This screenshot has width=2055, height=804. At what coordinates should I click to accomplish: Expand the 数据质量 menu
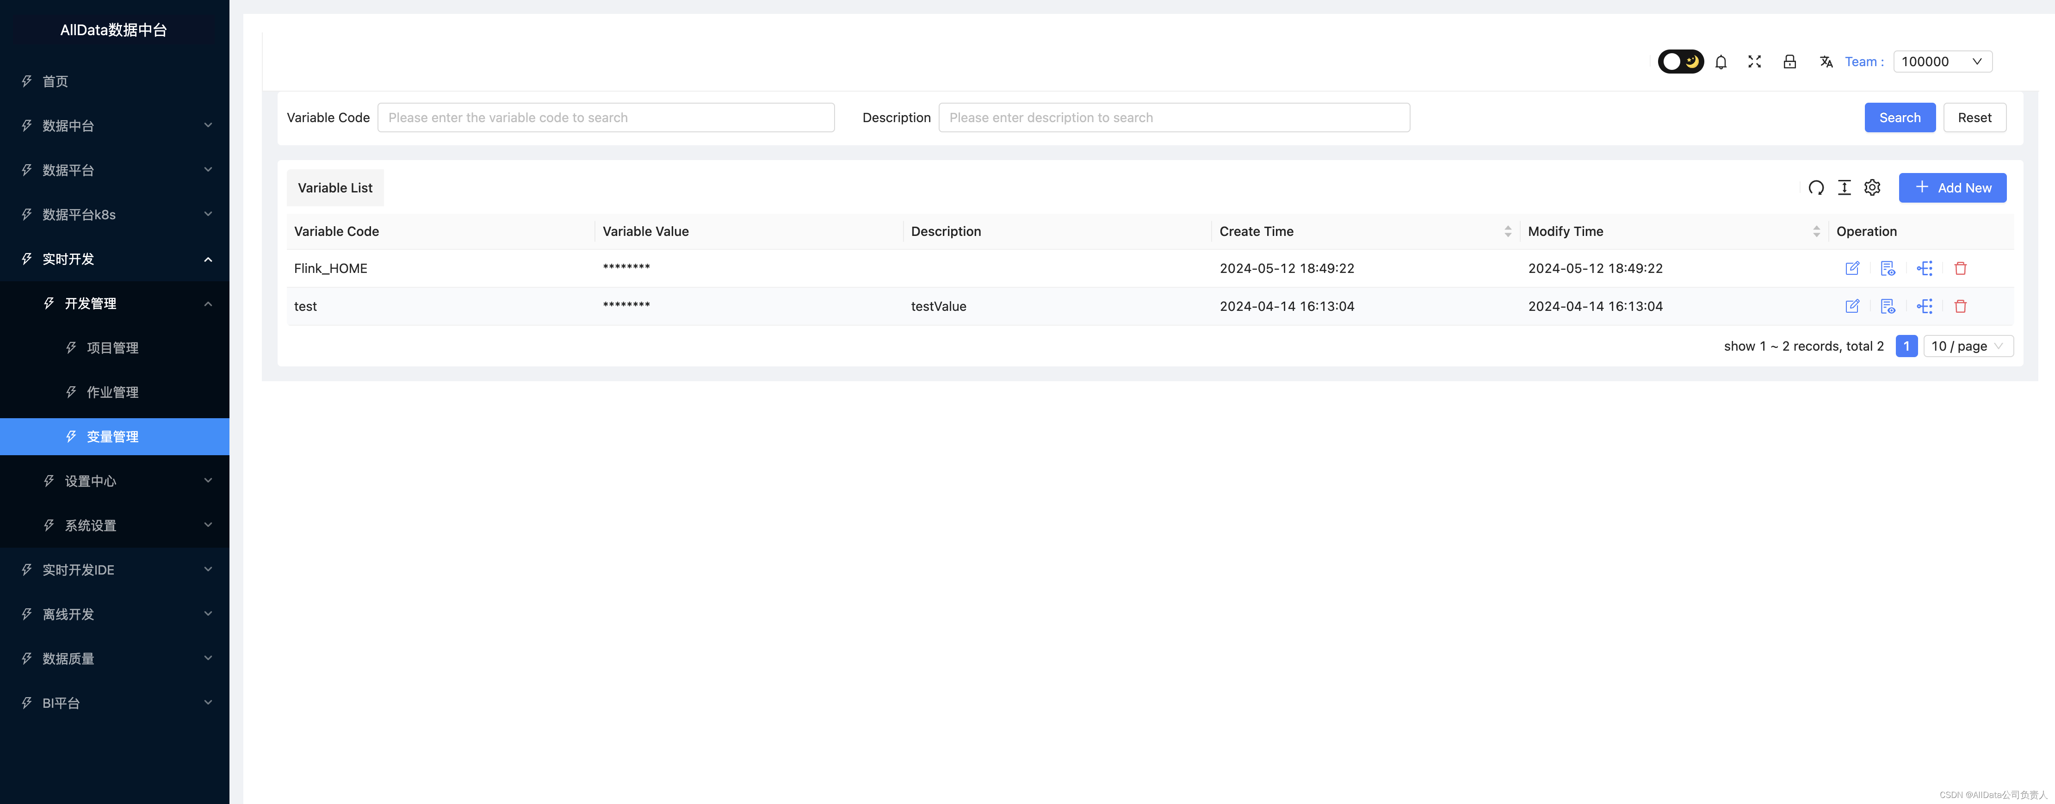pos(115,659)
